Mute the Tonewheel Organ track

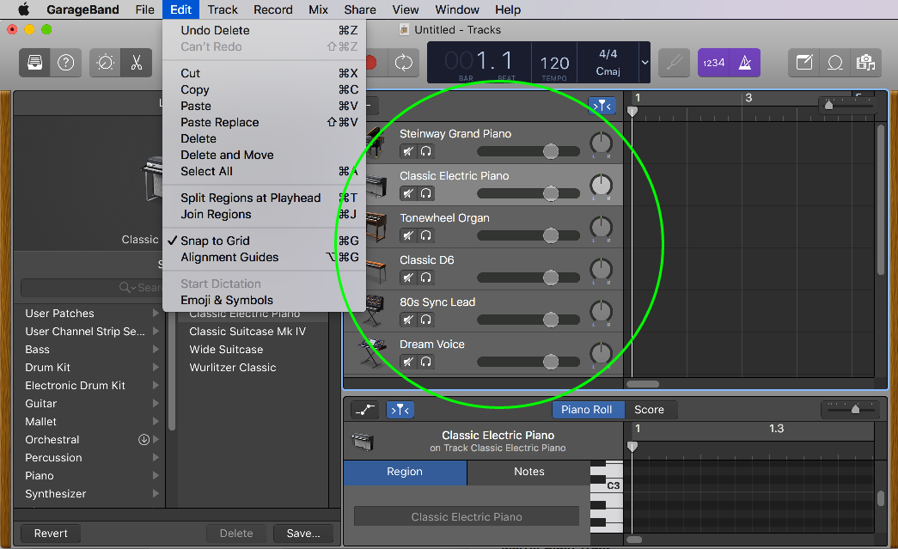(408, 235)
